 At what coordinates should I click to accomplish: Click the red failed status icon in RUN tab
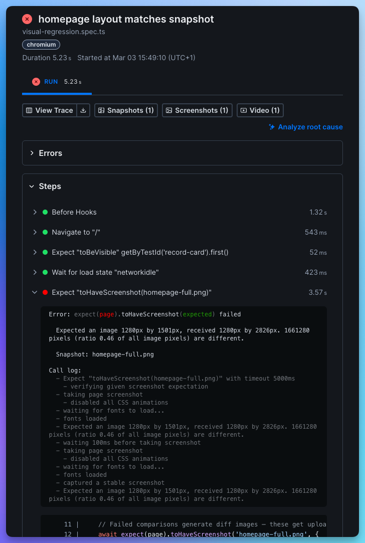point(36,82)
